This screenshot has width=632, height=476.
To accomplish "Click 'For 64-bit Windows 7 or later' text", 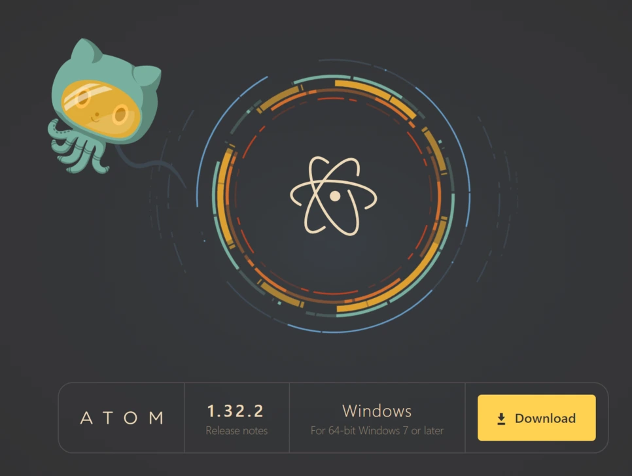I will (x=377, y=430).
